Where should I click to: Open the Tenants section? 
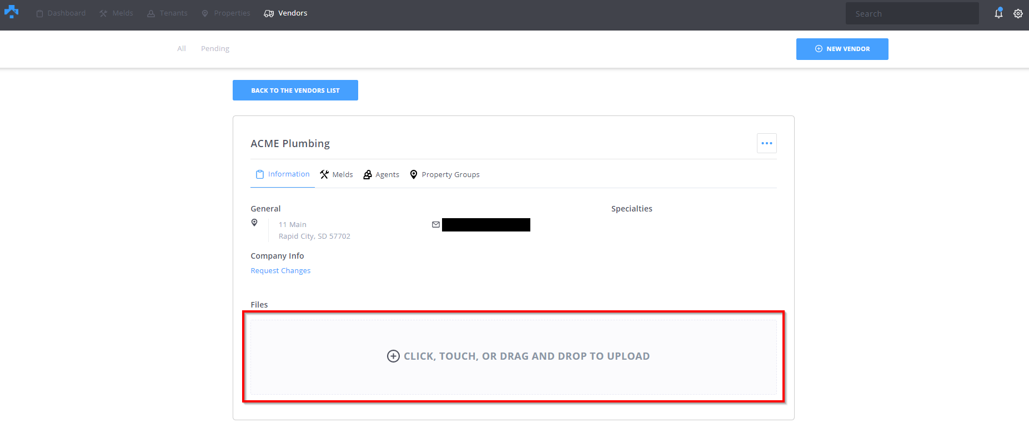[167, 13]
